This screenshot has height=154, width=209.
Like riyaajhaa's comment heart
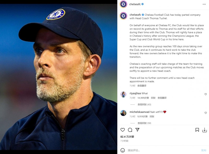click(206, 94)
